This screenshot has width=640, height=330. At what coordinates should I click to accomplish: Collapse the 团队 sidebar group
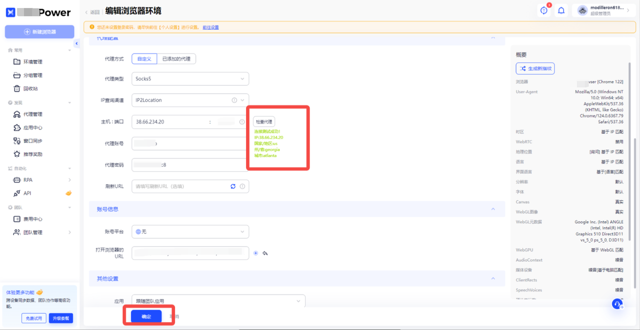point(69,207)
